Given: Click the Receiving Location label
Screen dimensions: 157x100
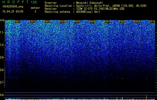Looking at the screenshot, I should pyautogui.click(x=58, y=6).
